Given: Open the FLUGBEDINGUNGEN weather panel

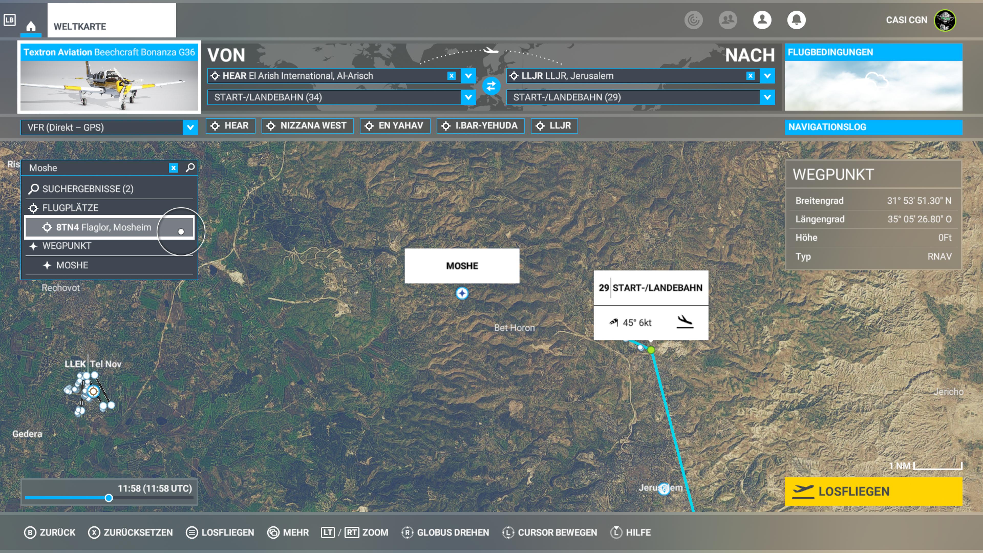Looking at the screenshot, I should tap(873, 77).
